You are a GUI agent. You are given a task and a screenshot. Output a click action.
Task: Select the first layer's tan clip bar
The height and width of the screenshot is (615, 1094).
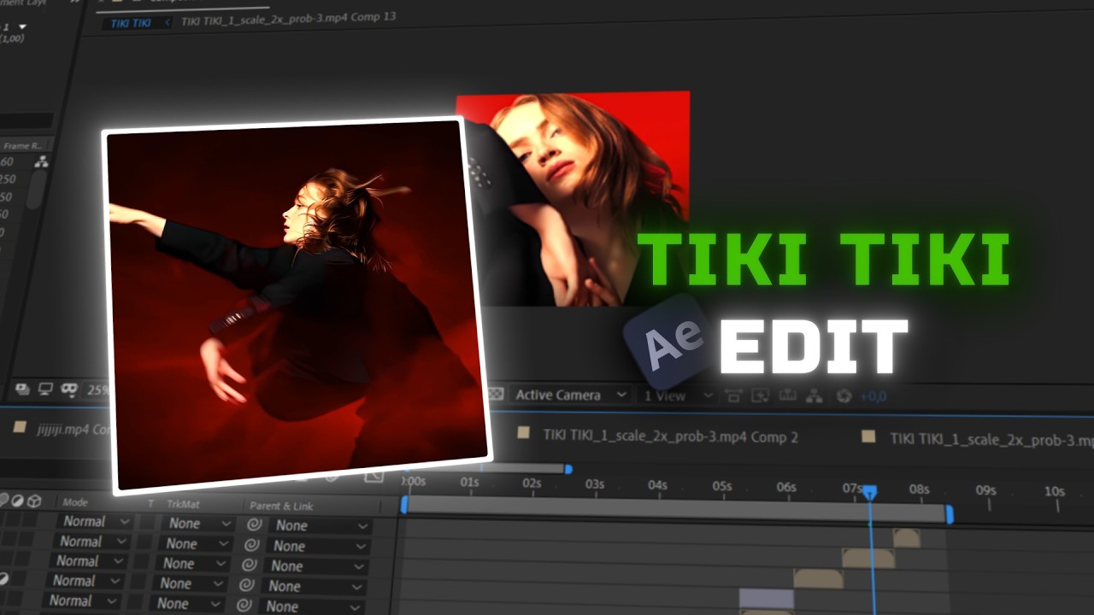coord(906,538)
